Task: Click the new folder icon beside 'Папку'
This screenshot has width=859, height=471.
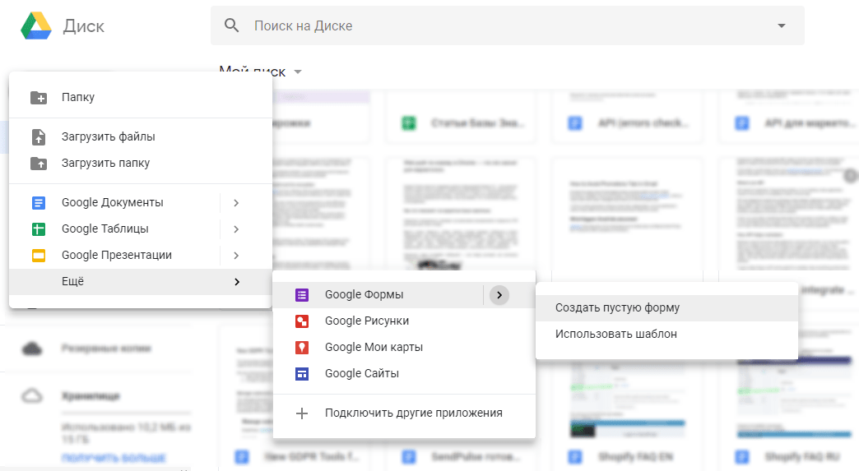Action: (39, 97)
